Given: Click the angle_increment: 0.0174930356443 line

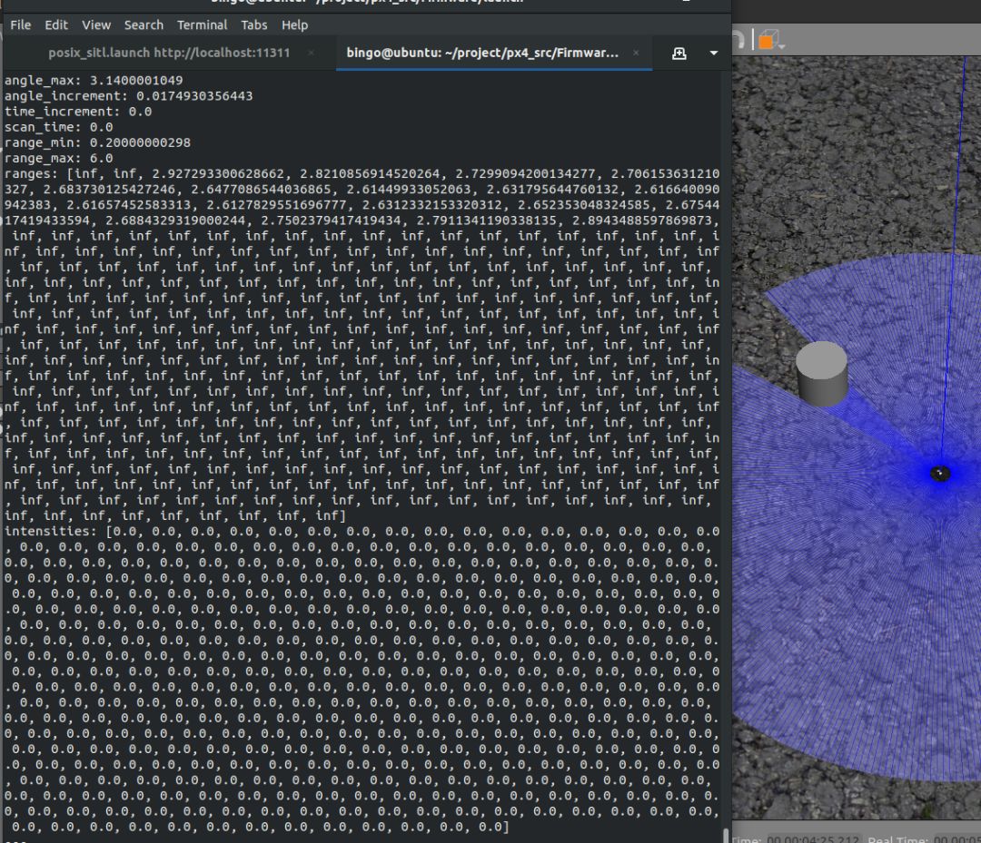Looking at the screenshot, I should coord(128,96).
